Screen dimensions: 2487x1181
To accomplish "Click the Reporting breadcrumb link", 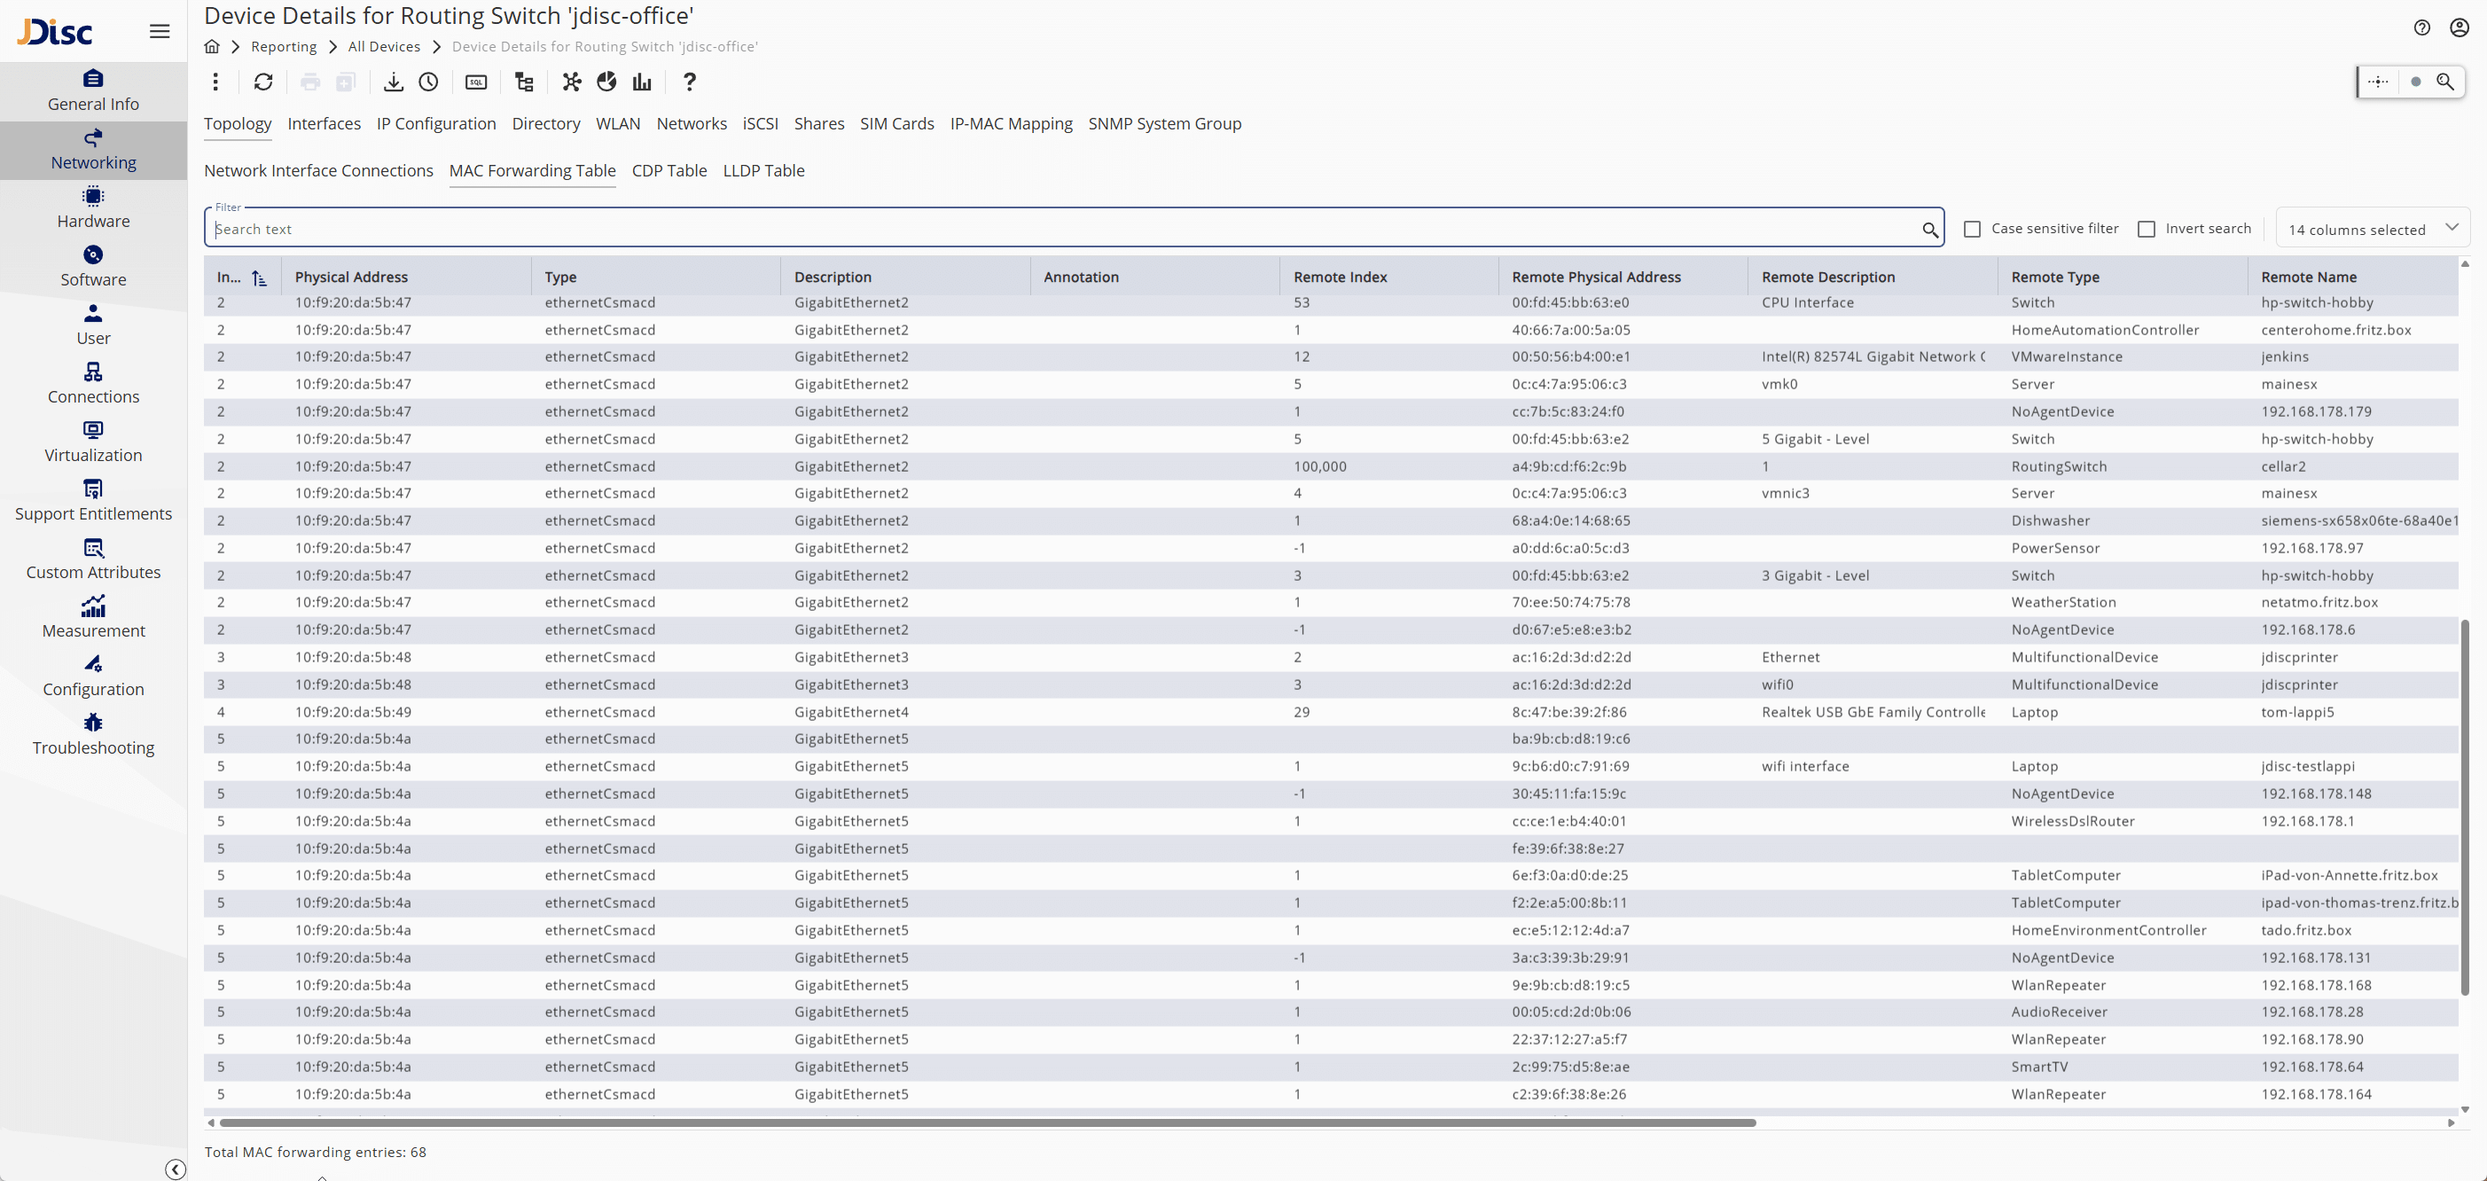I will [x=283, y=46].
